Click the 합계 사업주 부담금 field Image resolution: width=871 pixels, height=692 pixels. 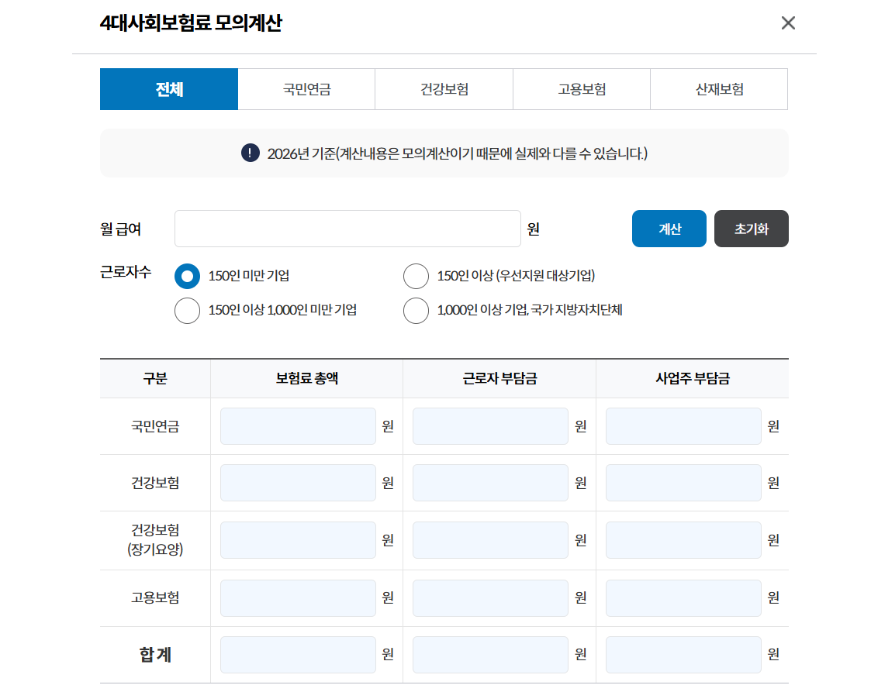coord(683,654)
